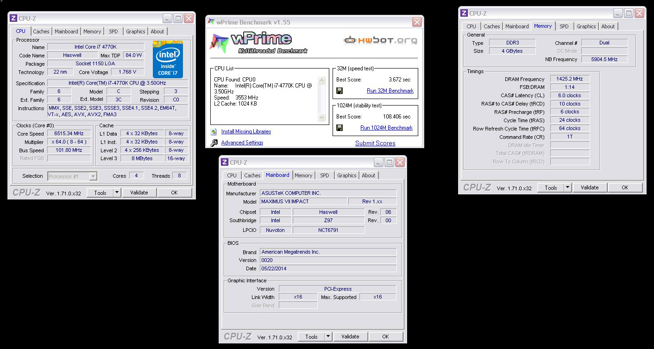The image size is (654, 349).
Task: Click the Bus Speed value 101.80 MHz
Action: click(69, 150)
